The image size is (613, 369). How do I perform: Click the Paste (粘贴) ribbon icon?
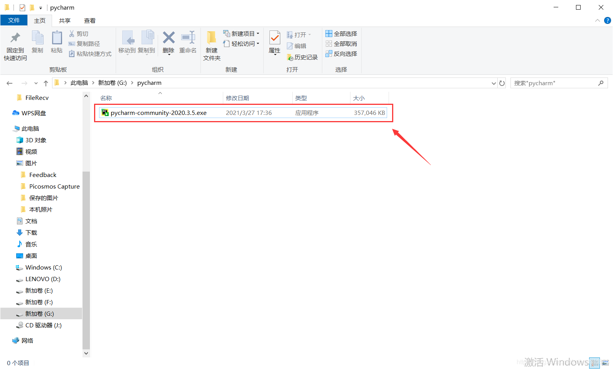[x=57, y=42]
